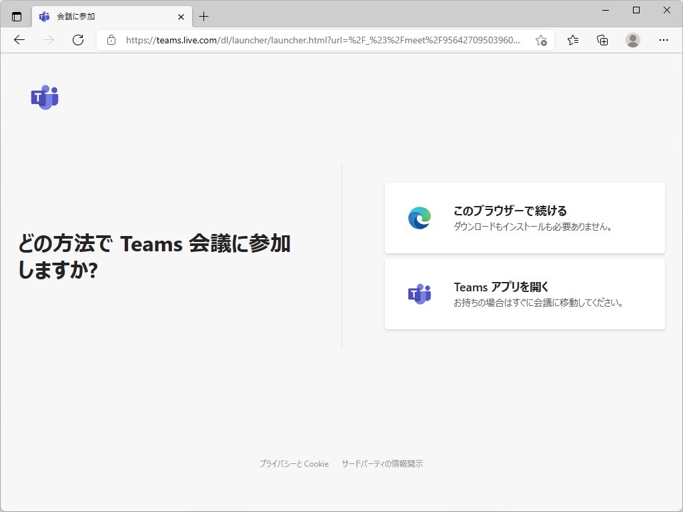Image resolution: width=683 pixels, height=512 pixels.
Task: Open the サードパーティの情報開示 link
Action: [382, 463]
